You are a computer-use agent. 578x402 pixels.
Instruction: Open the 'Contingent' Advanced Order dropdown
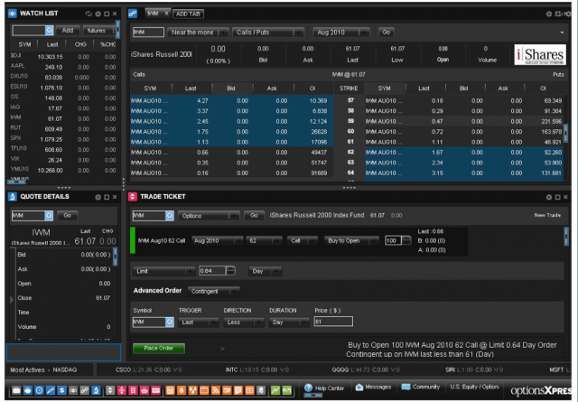[214, 292]
